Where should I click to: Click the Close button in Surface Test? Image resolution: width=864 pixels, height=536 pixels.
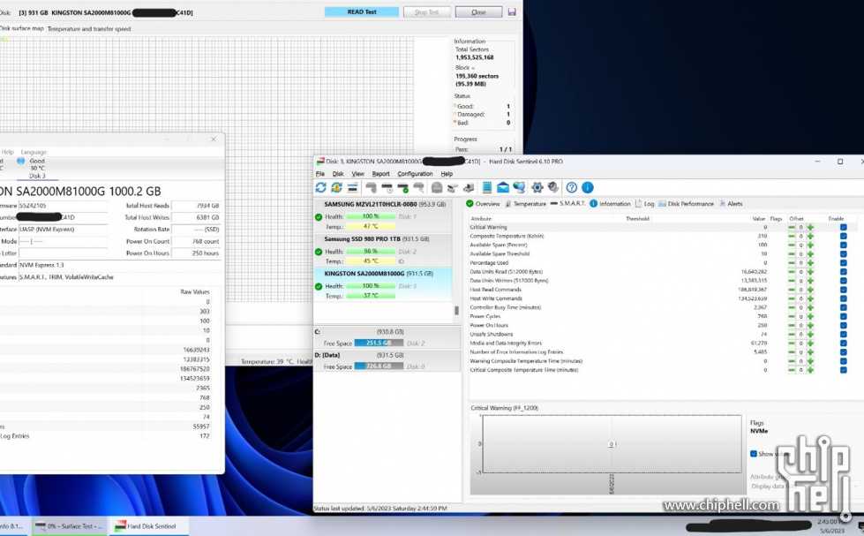(x=478, y=11)
